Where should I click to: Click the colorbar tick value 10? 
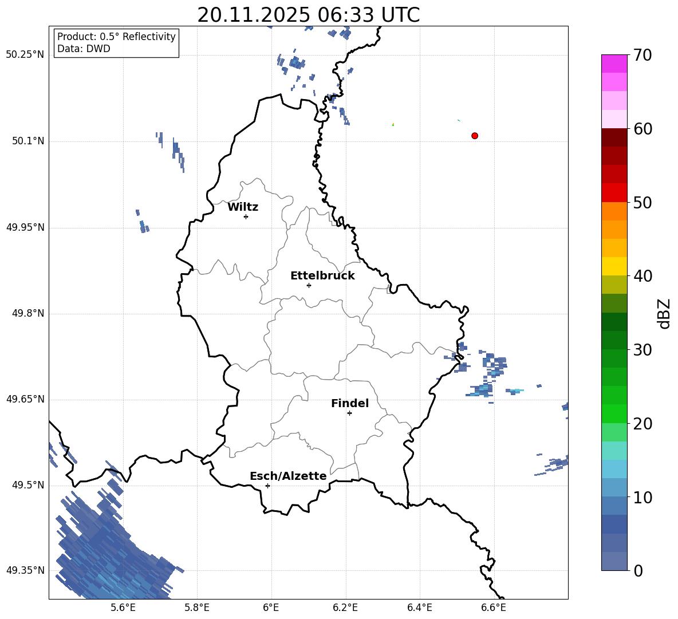pos(642,497)
